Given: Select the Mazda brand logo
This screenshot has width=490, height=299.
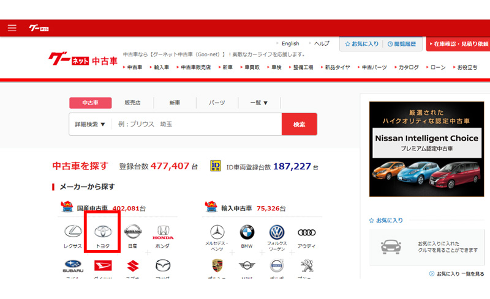Looking at the screenshot, I should [x=163, y=265].
